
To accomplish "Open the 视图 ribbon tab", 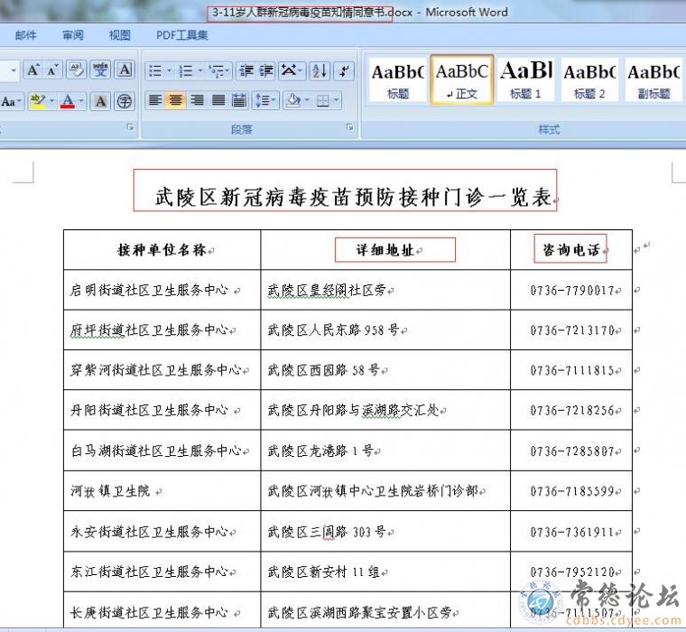I will click(120, 35).
